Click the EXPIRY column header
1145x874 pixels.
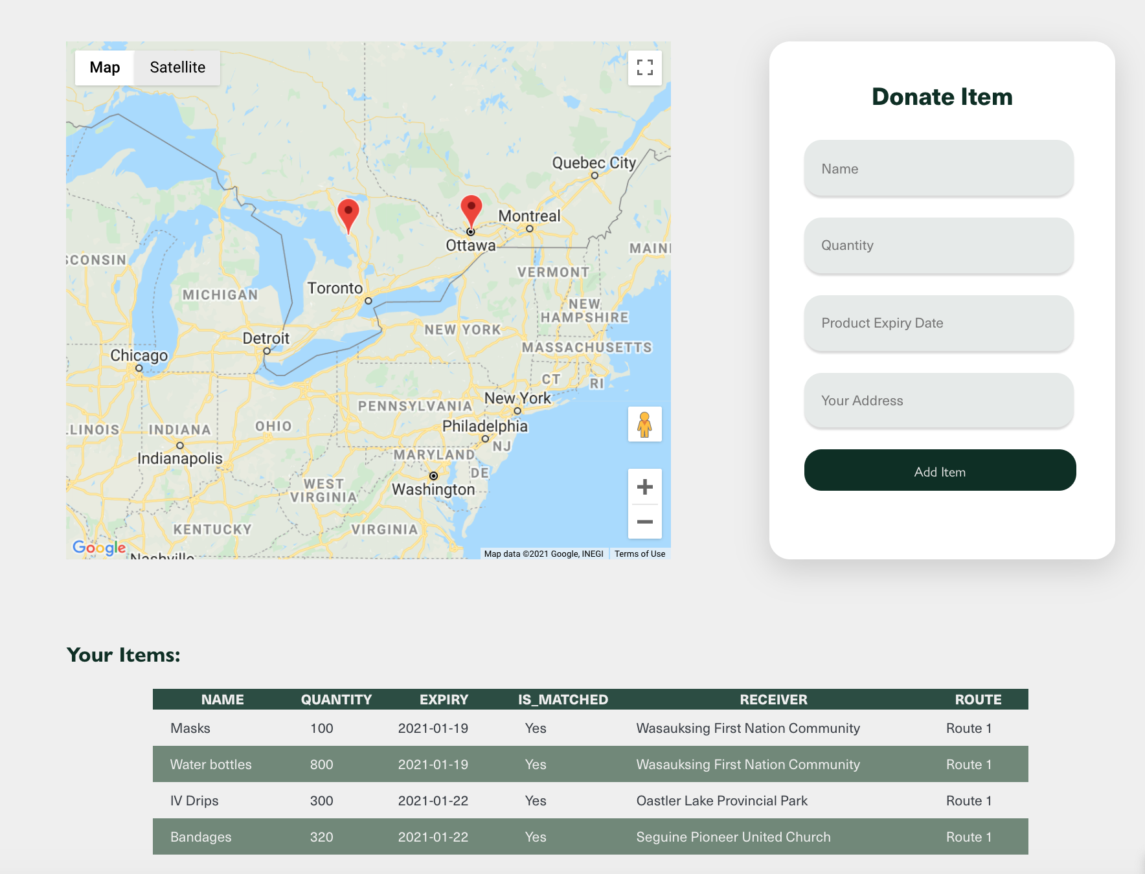(444, 699)
